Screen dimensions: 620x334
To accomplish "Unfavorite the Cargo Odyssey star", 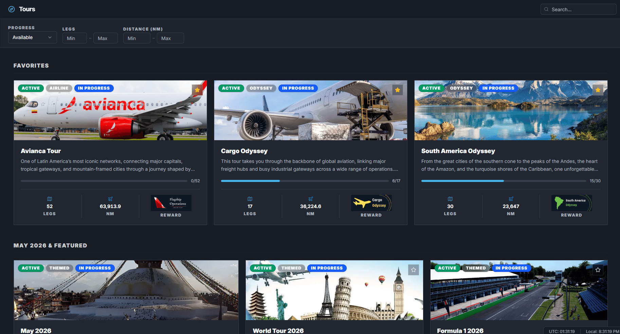I will [x=398, y=90].
